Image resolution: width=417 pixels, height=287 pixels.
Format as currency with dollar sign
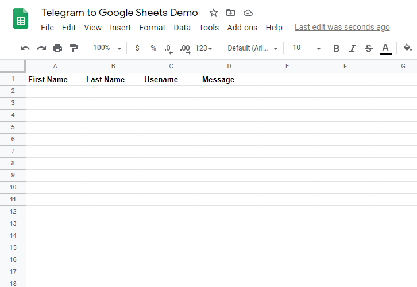tap(137, 48)
